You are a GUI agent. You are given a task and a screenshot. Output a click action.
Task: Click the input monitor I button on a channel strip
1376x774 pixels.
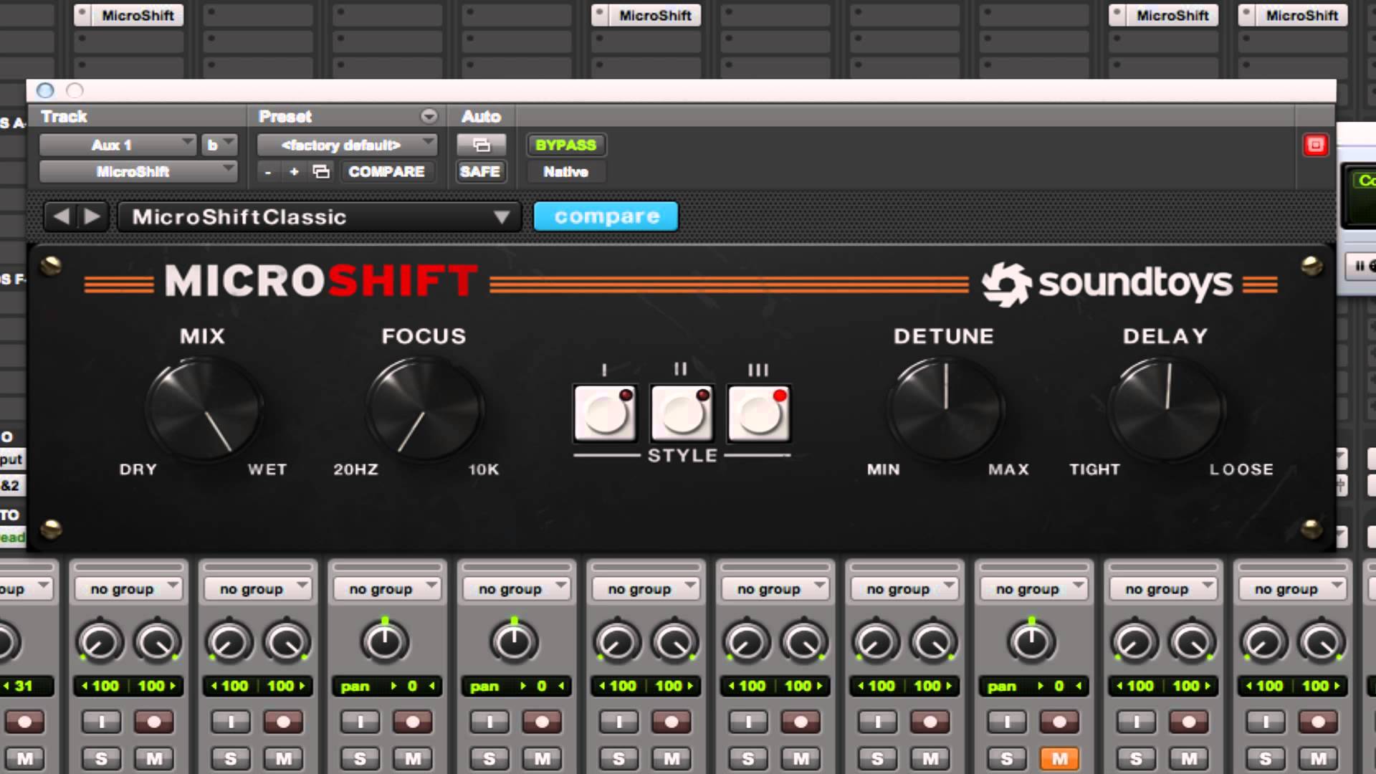pyautogui.click(x=101, y=722)
